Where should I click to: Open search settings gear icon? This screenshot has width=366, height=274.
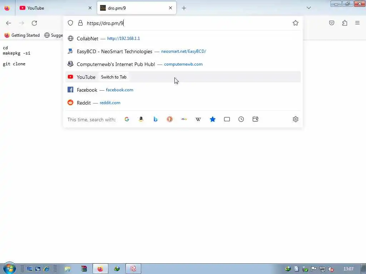tap(295, 119)
